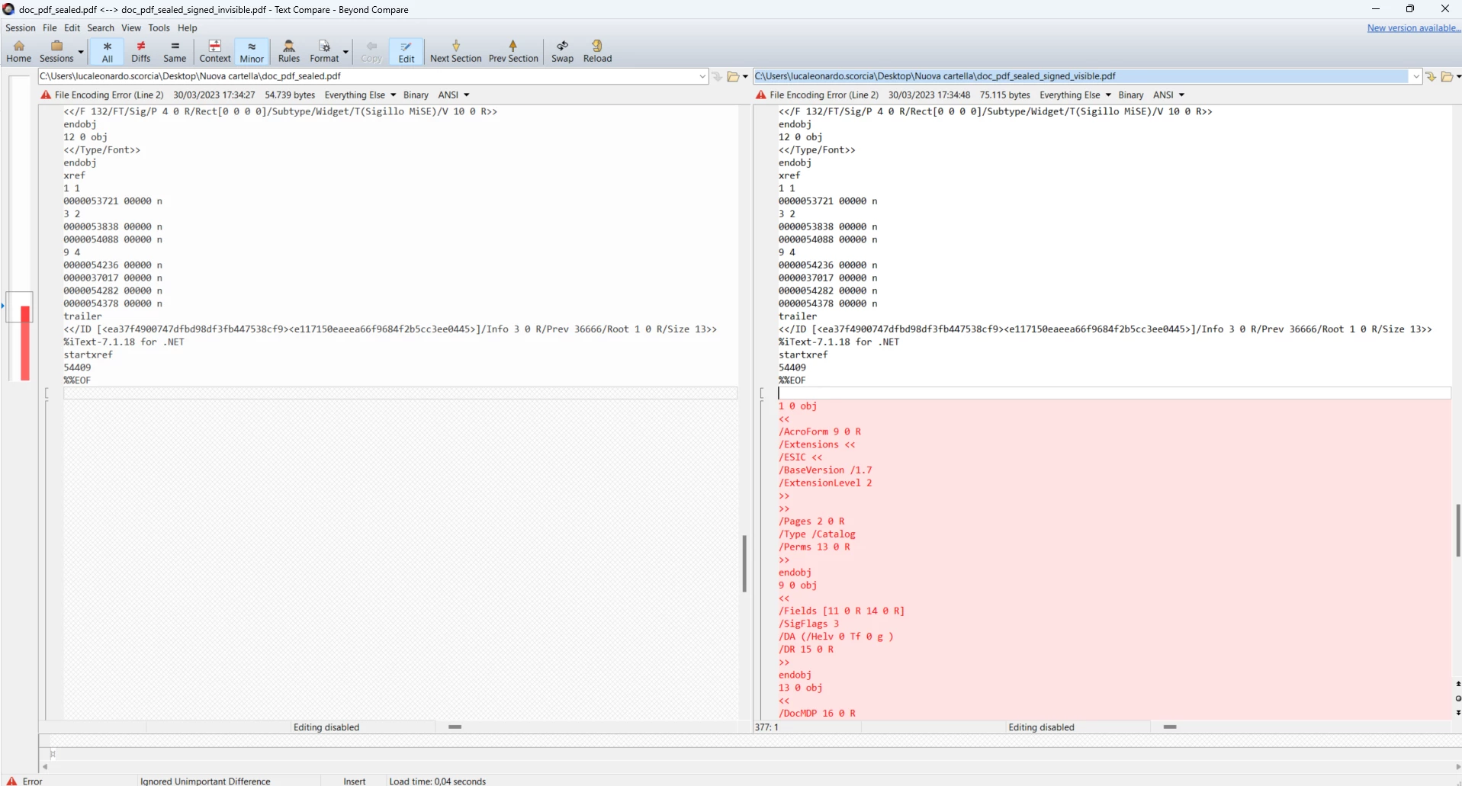Toggle Minor differences highlighting
Image resolution: width=1462 pixels, height=786 pixels.
252,51
